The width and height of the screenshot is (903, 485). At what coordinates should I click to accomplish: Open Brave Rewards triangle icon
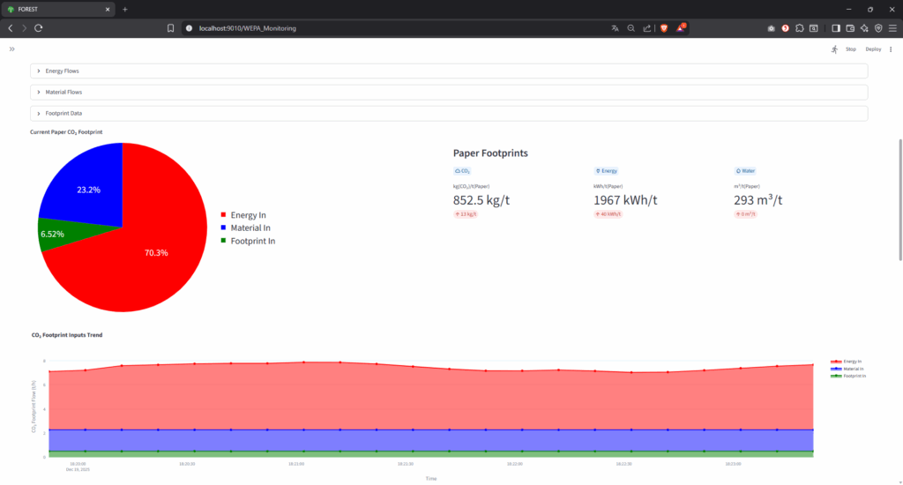point(681,28)
